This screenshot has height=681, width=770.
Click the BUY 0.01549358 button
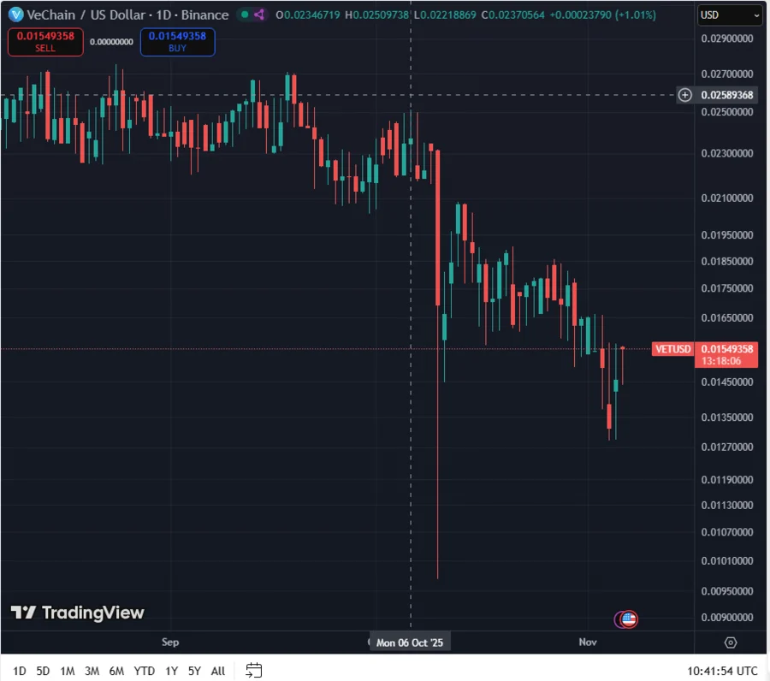[x=177, y=42]
